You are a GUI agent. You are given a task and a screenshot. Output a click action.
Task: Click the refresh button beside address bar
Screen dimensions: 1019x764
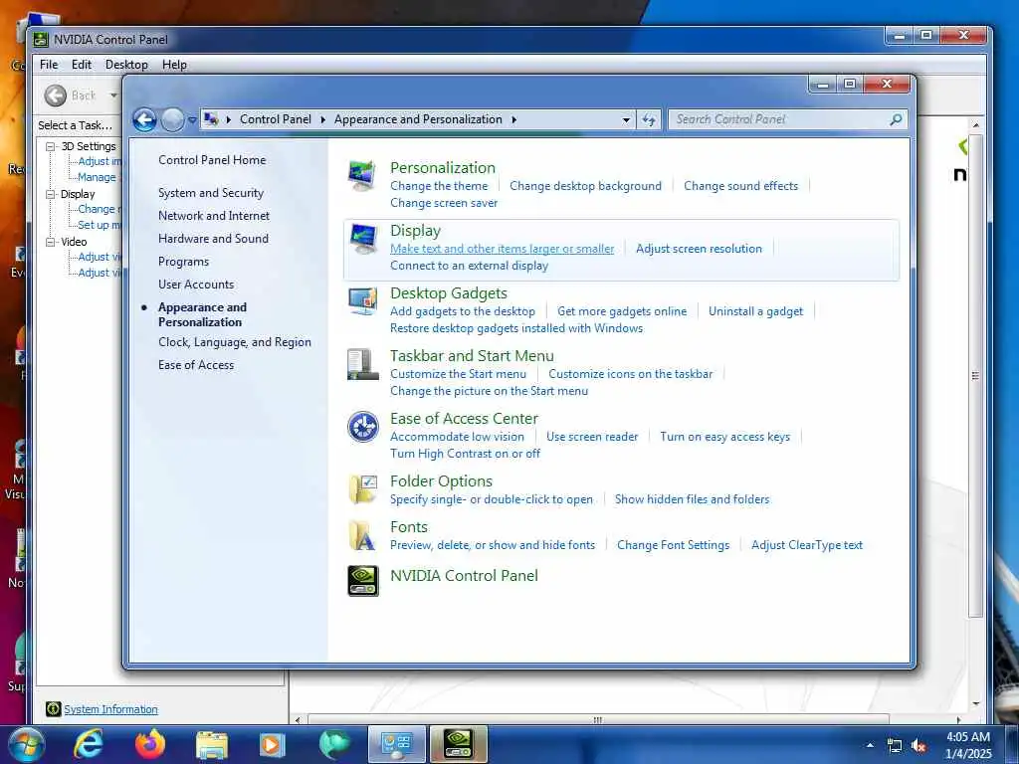coord(649,119)
